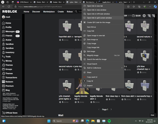
Task: Open Official Store in the sidebar
Action: (x=10, y=113)
